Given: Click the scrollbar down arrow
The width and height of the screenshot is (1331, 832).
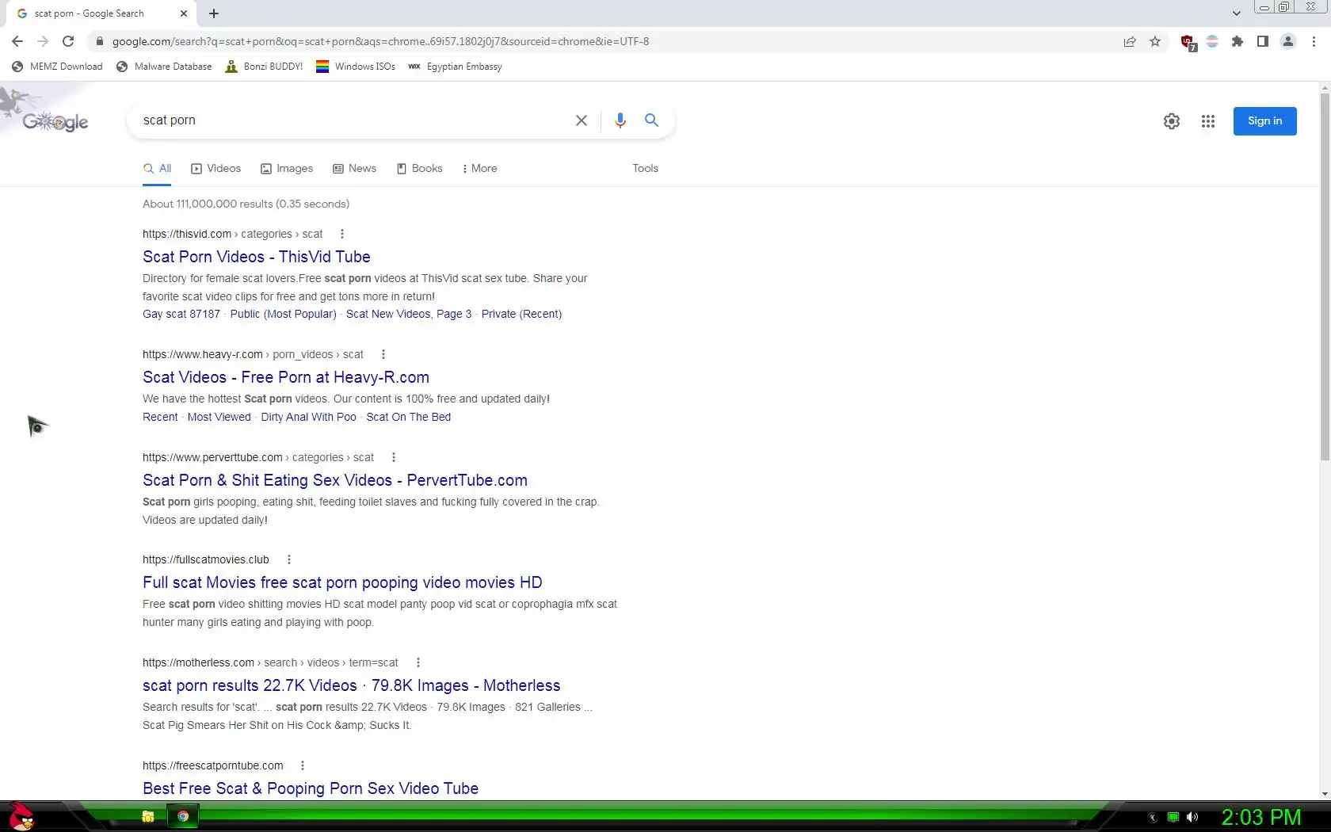Looking at the screenshot, I should click(1325, 794).
